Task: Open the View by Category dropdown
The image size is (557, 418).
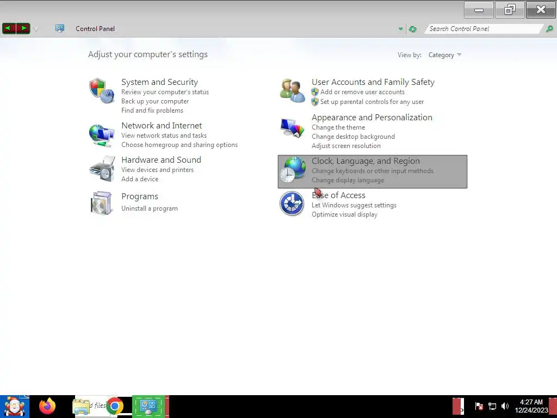Action: pos(445,55)
